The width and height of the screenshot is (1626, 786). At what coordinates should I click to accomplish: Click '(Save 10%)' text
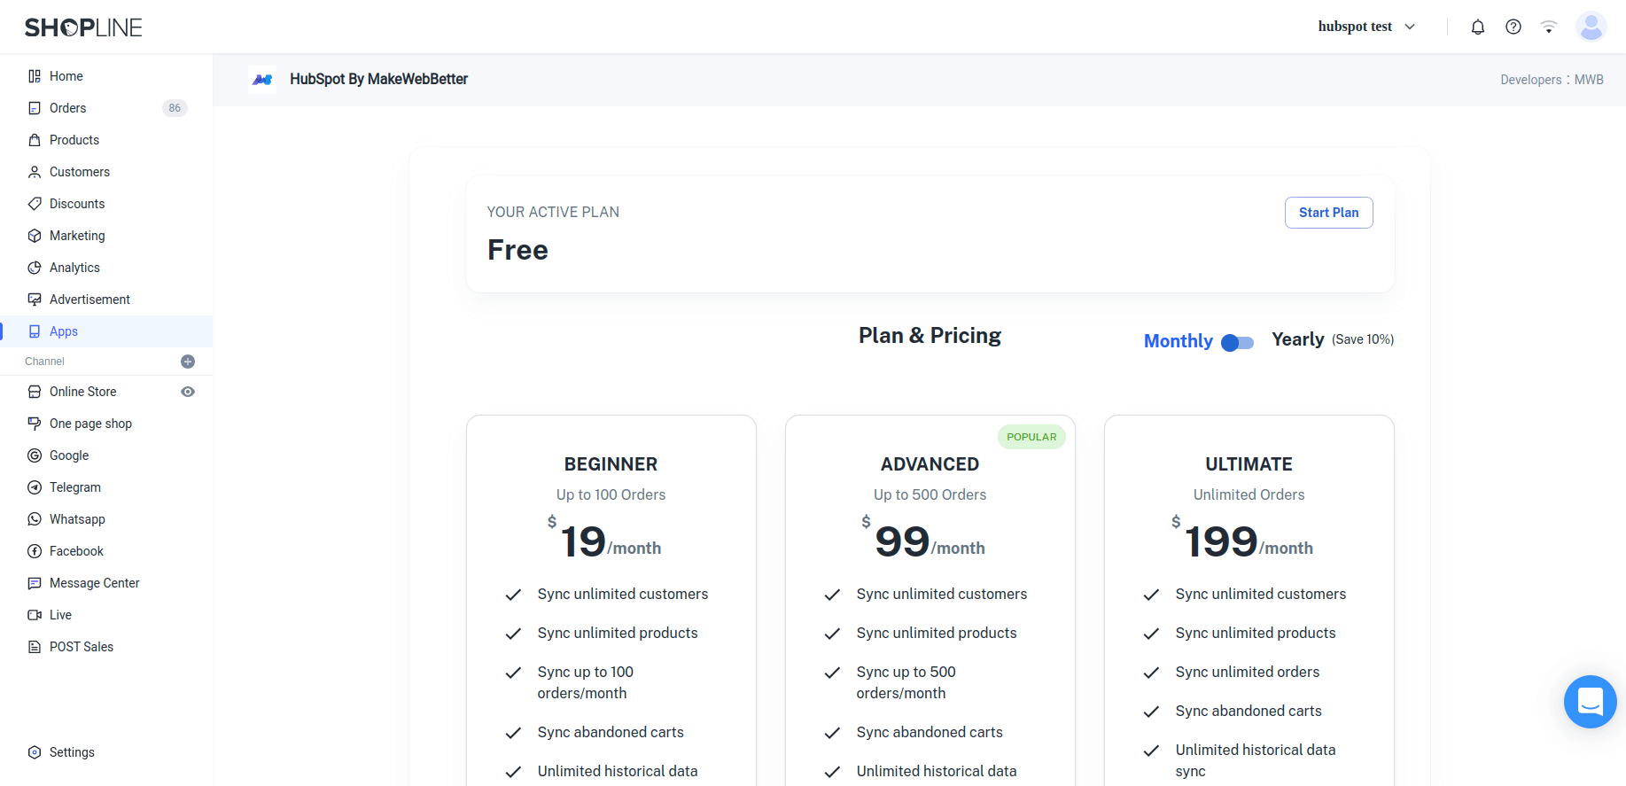[1363, 339]
